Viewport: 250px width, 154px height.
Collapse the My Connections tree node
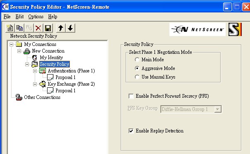tap(11, 44)
